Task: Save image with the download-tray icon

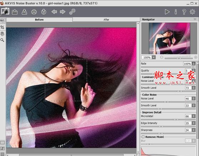Action: point(24,12)
